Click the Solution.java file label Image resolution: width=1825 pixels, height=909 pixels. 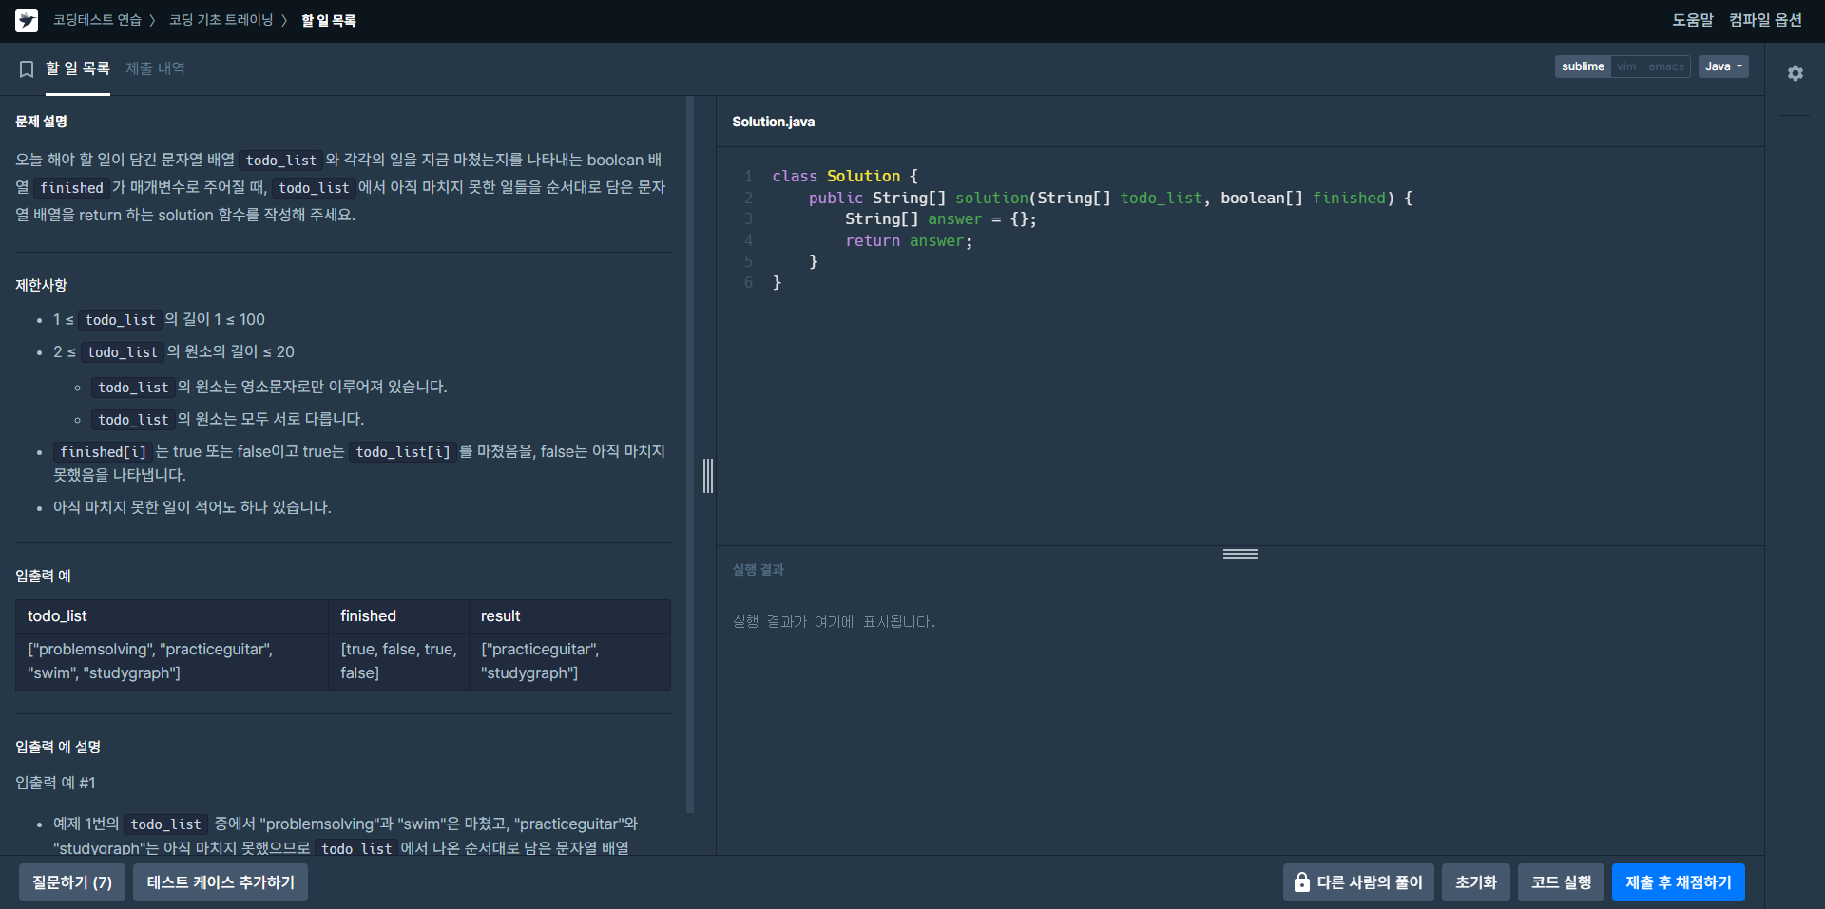coord(773,122)
